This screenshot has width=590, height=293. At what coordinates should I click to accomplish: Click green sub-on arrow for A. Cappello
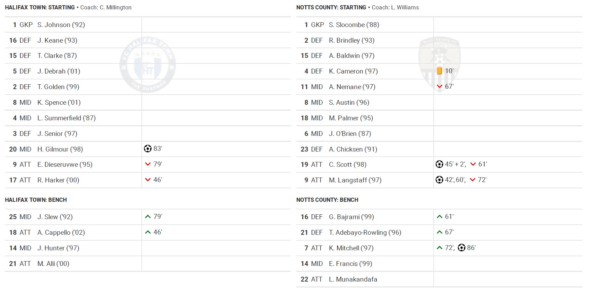coord(148,232)
